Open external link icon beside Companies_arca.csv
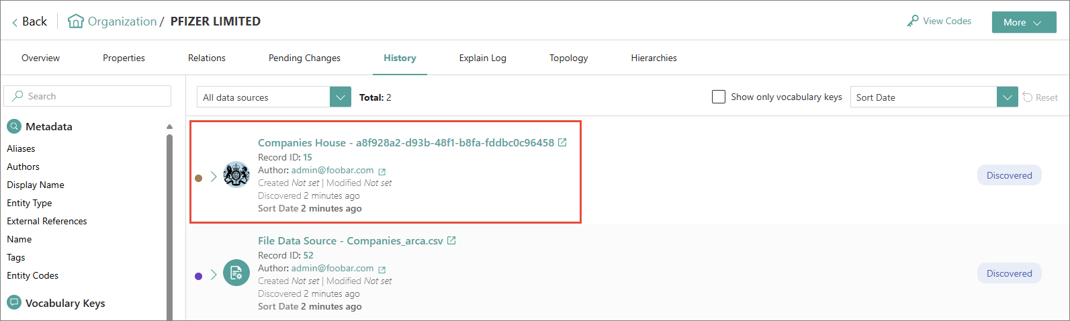 tap(451, 240)
